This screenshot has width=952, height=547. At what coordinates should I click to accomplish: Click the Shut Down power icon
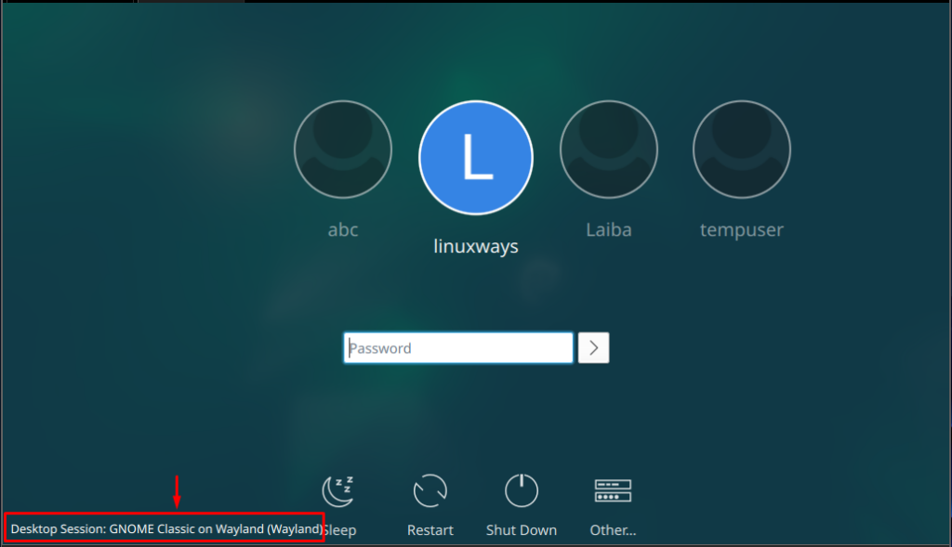point(521,490)
